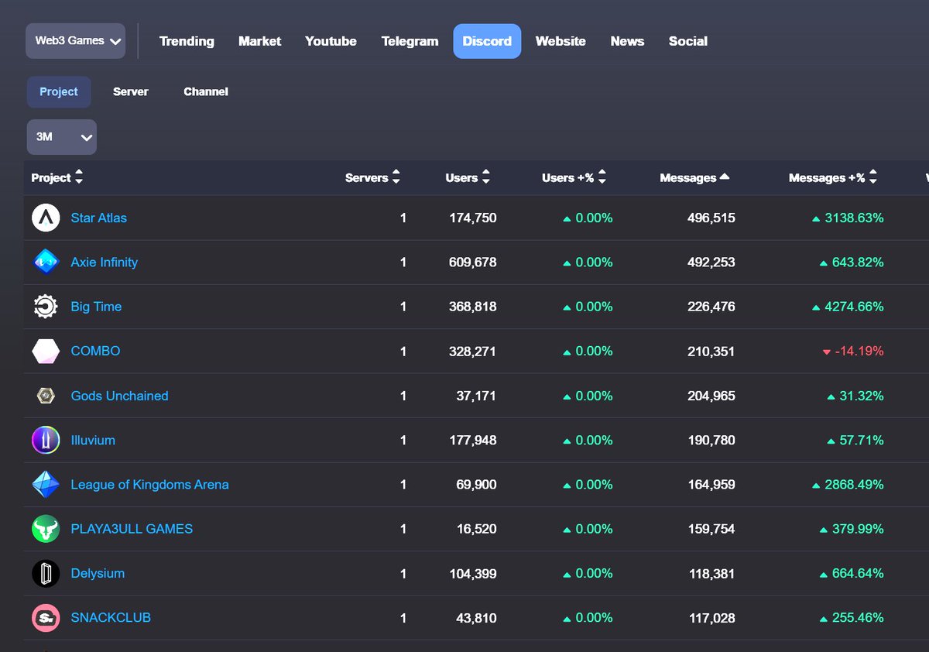Image resolution: width=929 pixels, height=652 pixels.
Task: Click Gods Unchained users value 37,171
Action: (x=476, y=396)
